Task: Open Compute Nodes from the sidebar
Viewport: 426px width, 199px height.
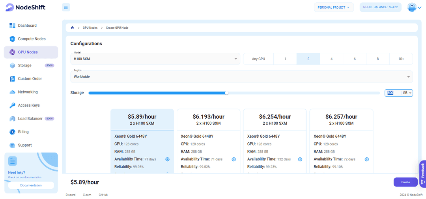Action: (31, 39)
